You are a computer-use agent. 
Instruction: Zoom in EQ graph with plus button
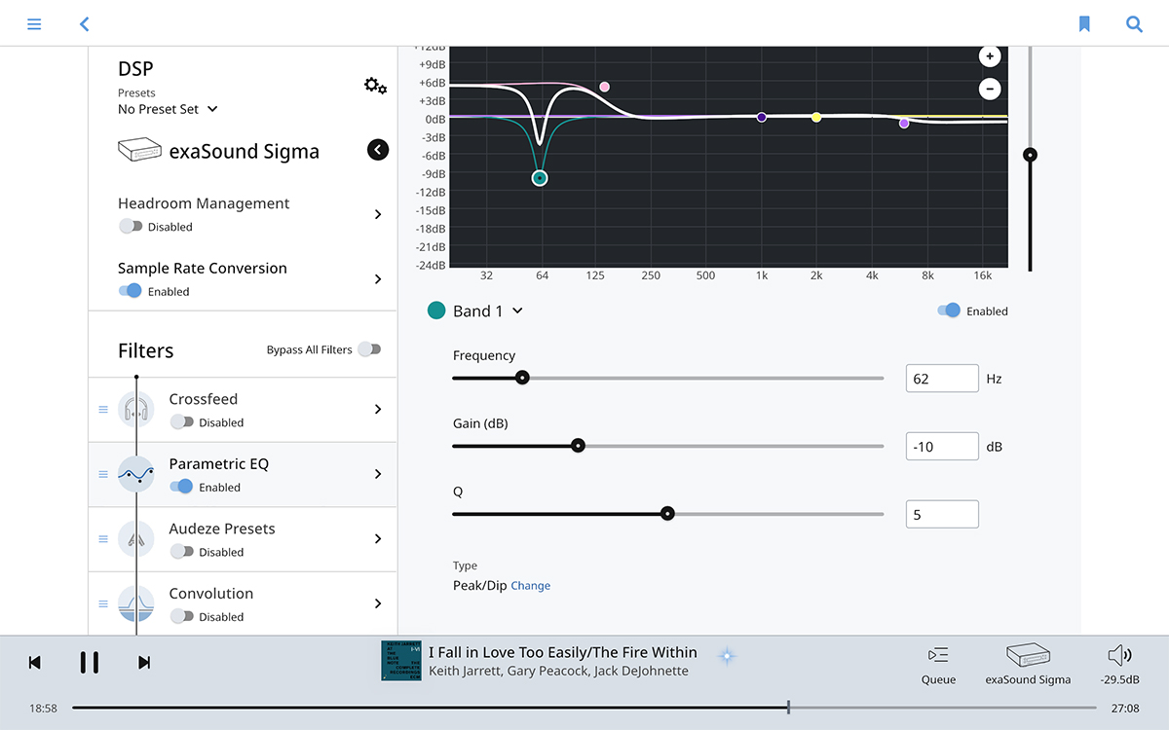click(x=990, y=56)
